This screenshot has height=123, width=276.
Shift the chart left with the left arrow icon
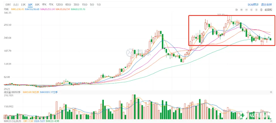[x=251, y=9]
